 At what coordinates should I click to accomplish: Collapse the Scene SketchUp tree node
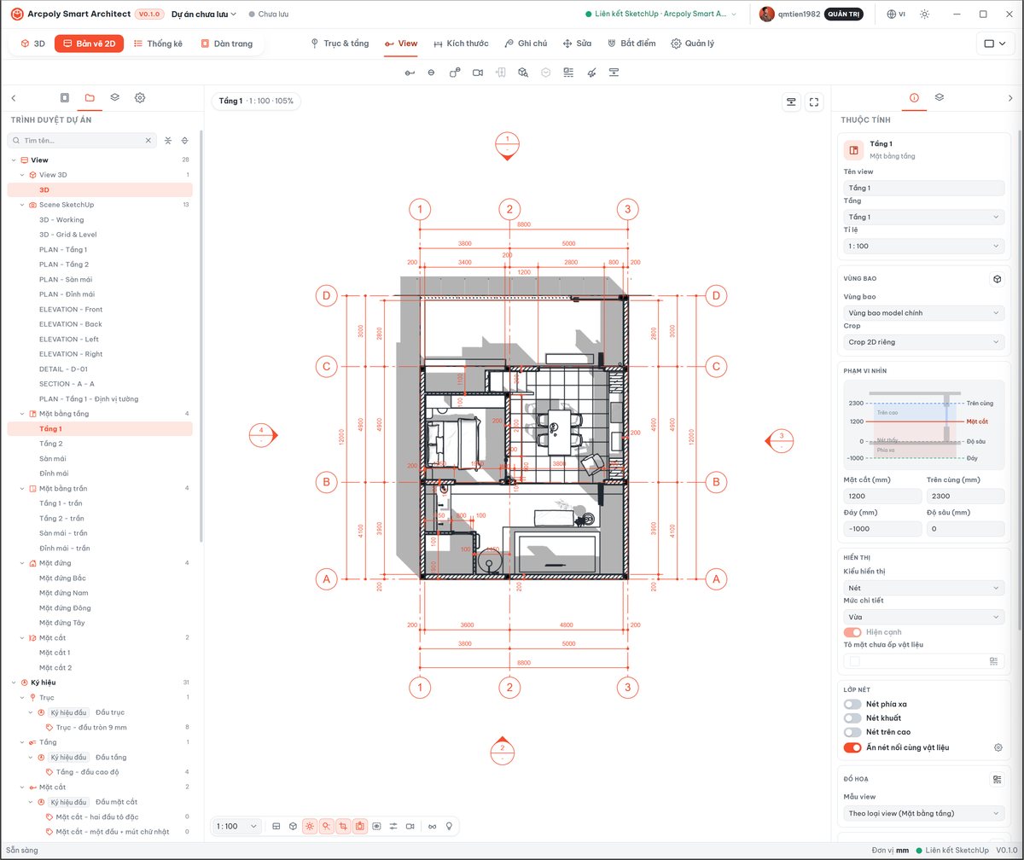point(22,205)
